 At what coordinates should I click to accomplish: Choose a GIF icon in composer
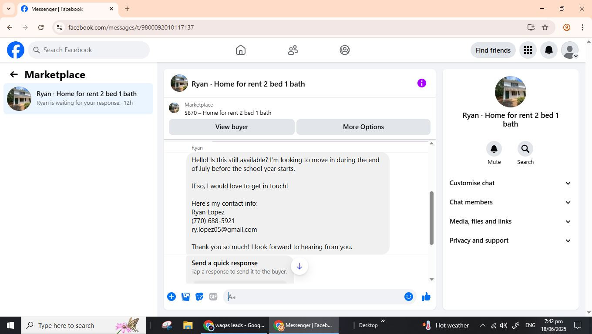click(213, 297)
